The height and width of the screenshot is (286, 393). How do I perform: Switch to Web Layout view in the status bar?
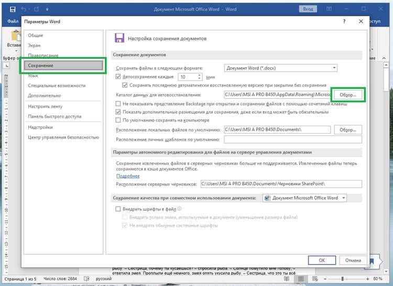(315, 279)
